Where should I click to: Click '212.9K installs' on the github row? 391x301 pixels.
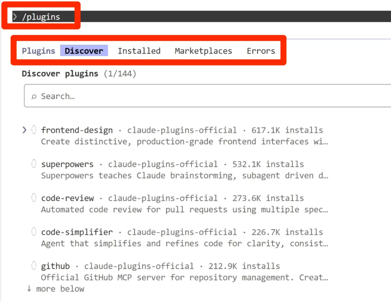(x=244, y=266)
